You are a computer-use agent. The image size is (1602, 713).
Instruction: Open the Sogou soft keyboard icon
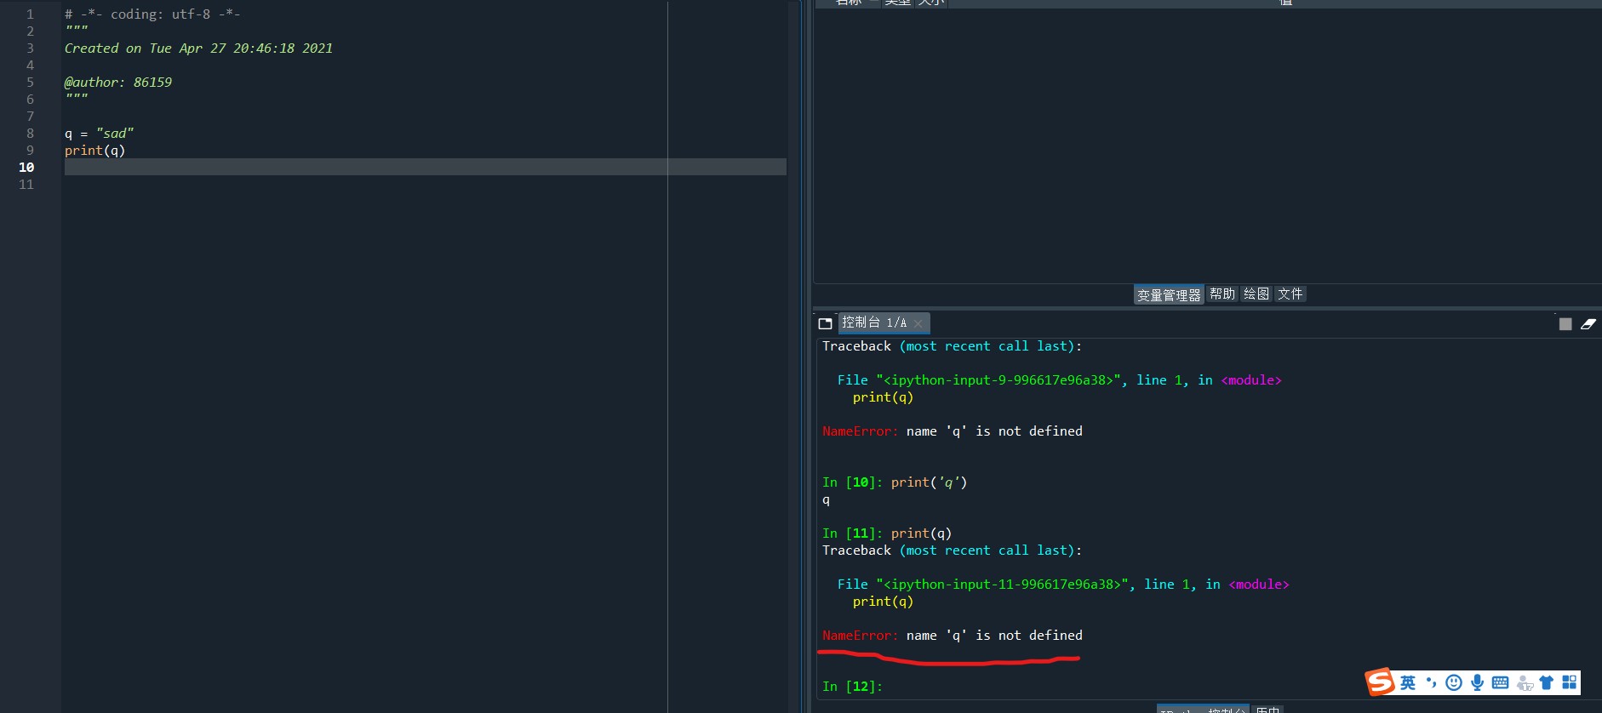(1500, 682)
